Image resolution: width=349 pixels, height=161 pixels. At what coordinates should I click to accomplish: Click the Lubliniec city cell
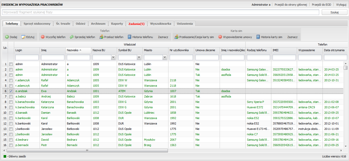156,113
